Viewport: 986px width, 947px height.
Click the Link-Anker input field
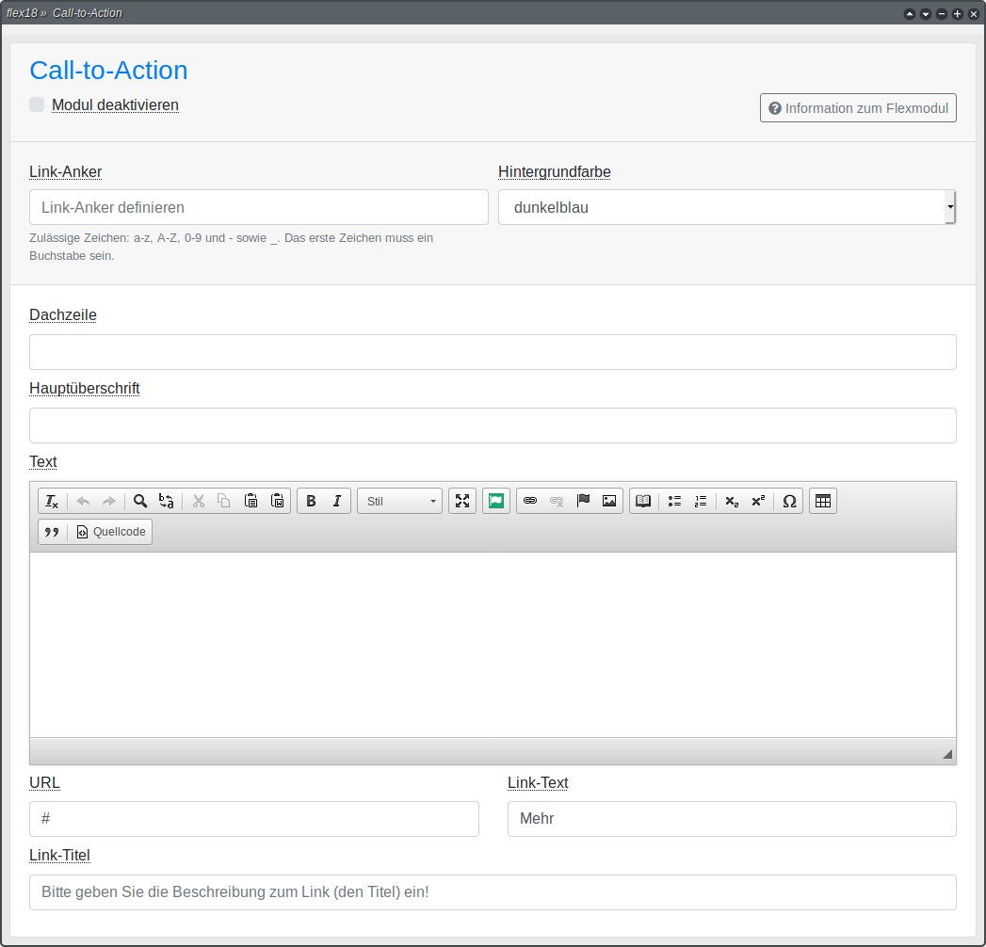[259, 207]
